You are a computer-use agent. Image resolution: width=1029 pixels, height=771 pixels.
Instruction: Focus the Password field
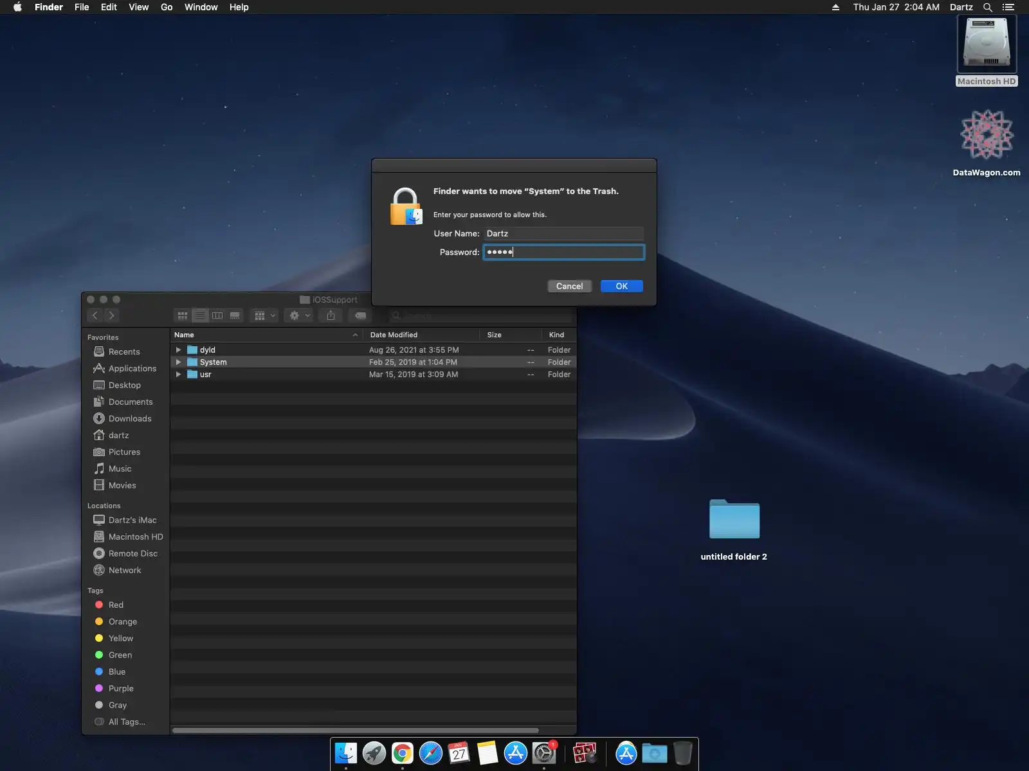(563, 252)
